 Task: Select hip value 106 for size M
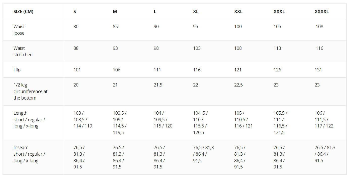117,70
